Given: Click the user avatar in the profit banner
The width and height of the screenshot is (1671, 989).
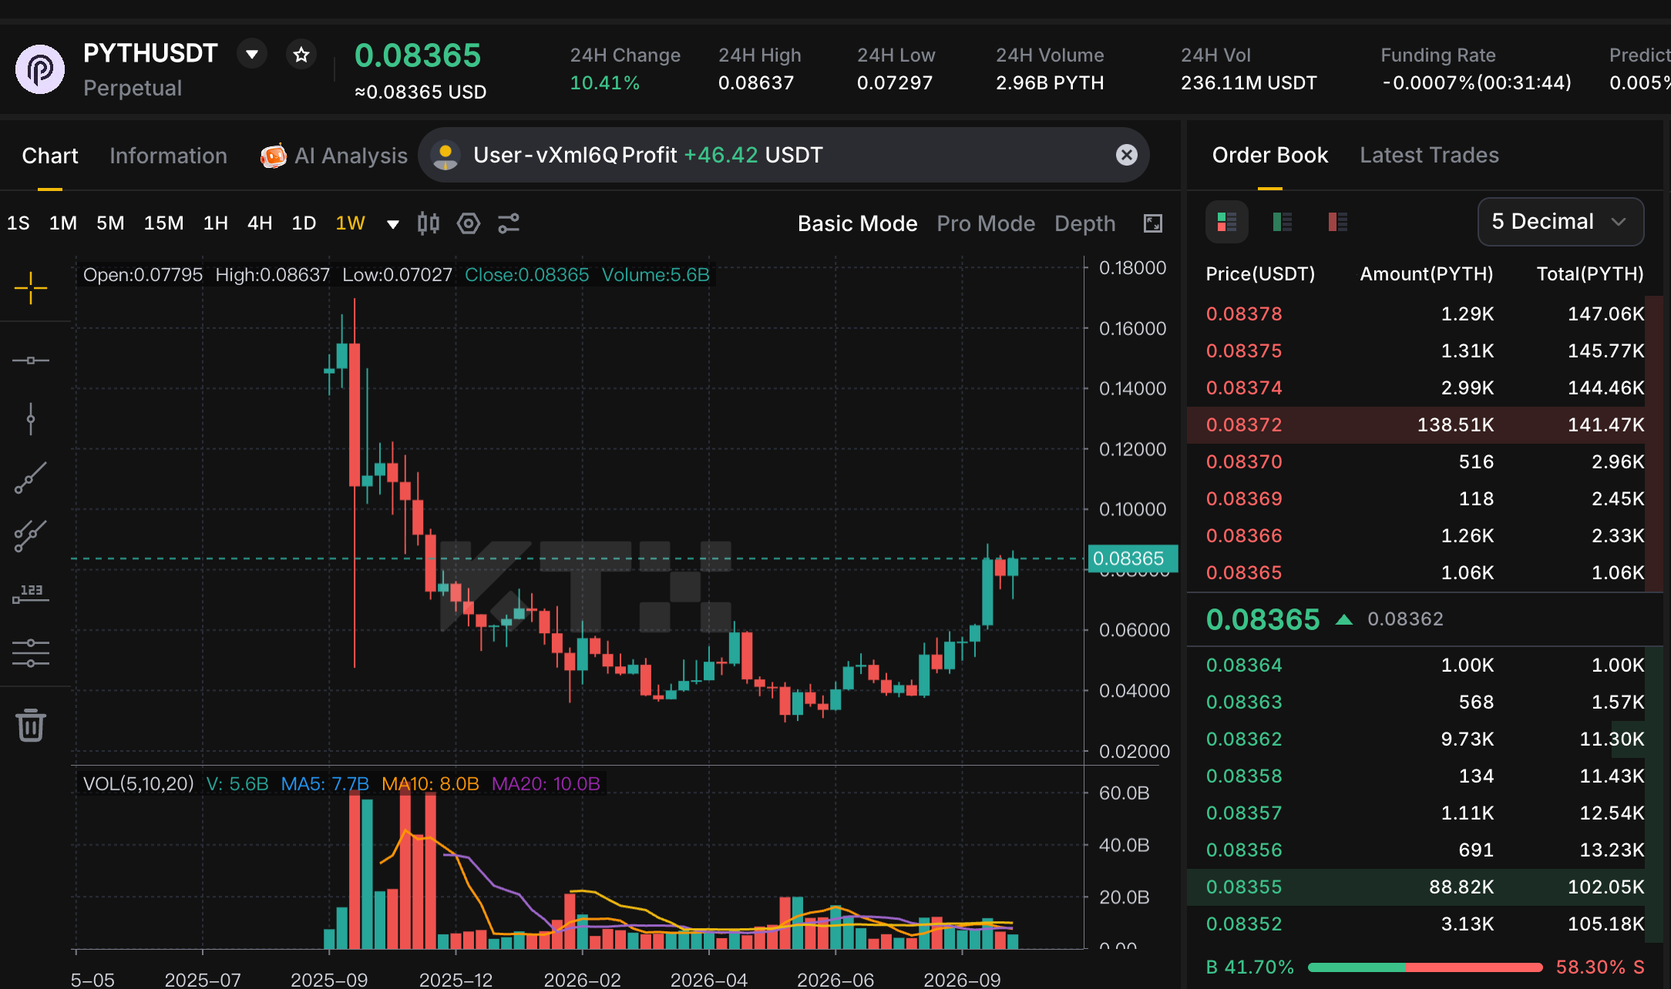Looking at the screenshot, I should click(445, 155).
